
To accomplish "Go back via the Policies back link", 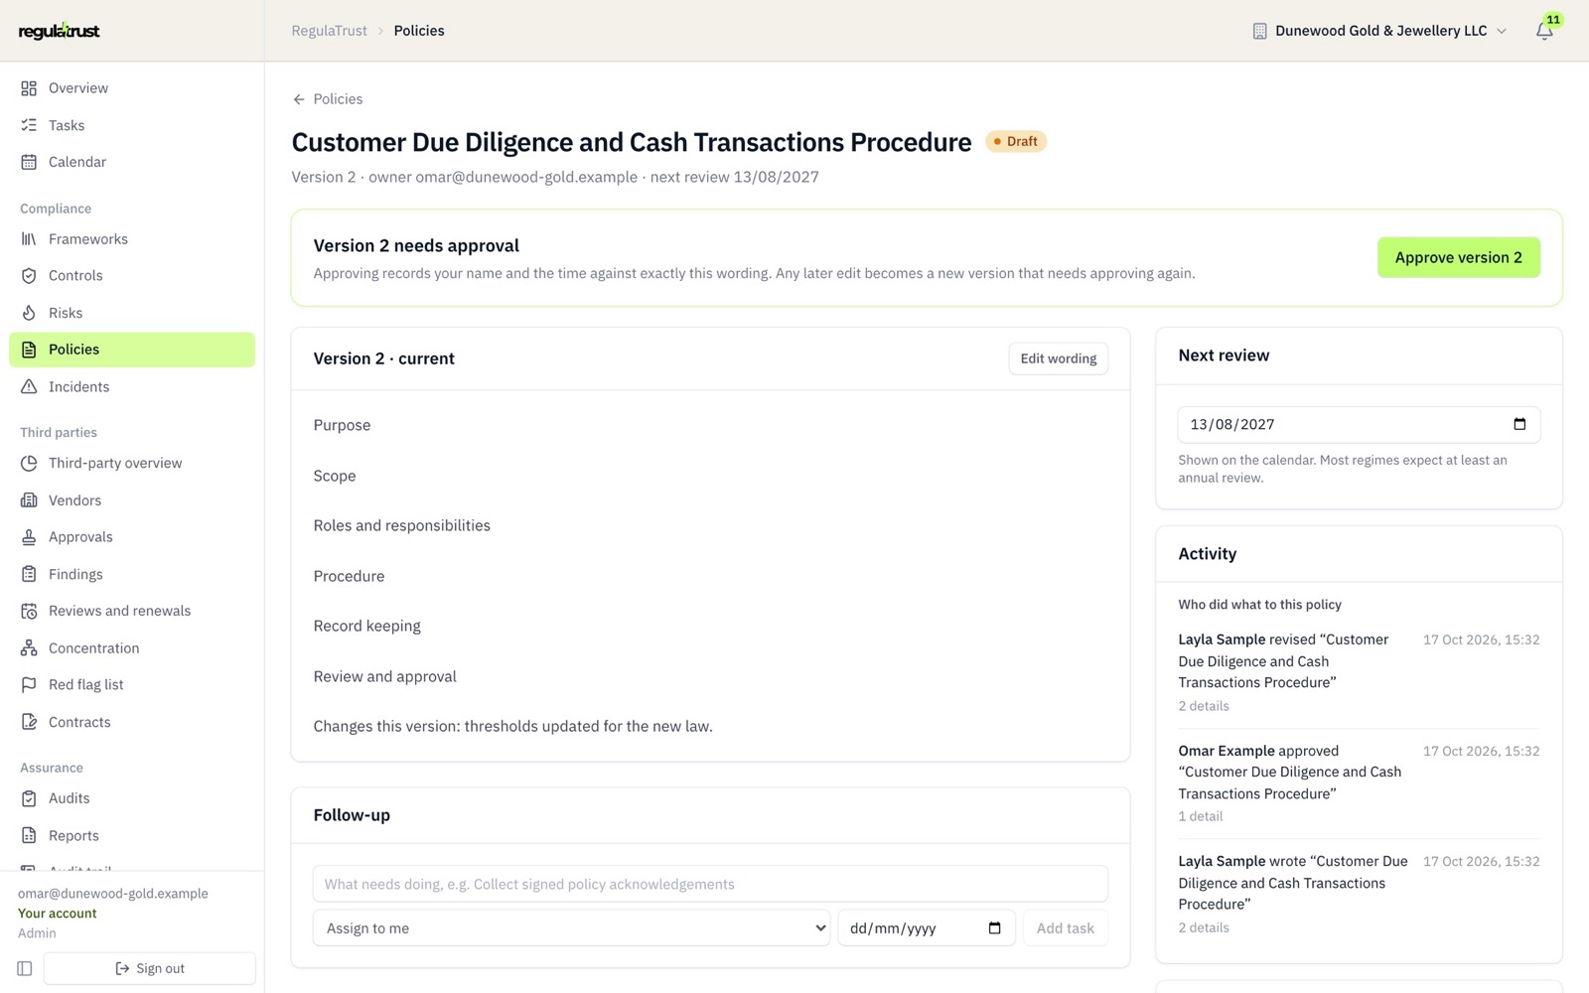I will pyautogui.click(x=328, y=99).
